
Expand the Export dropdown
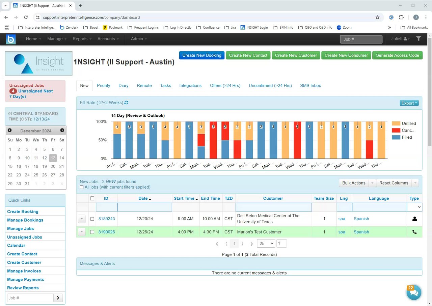[x=409, y=103]
